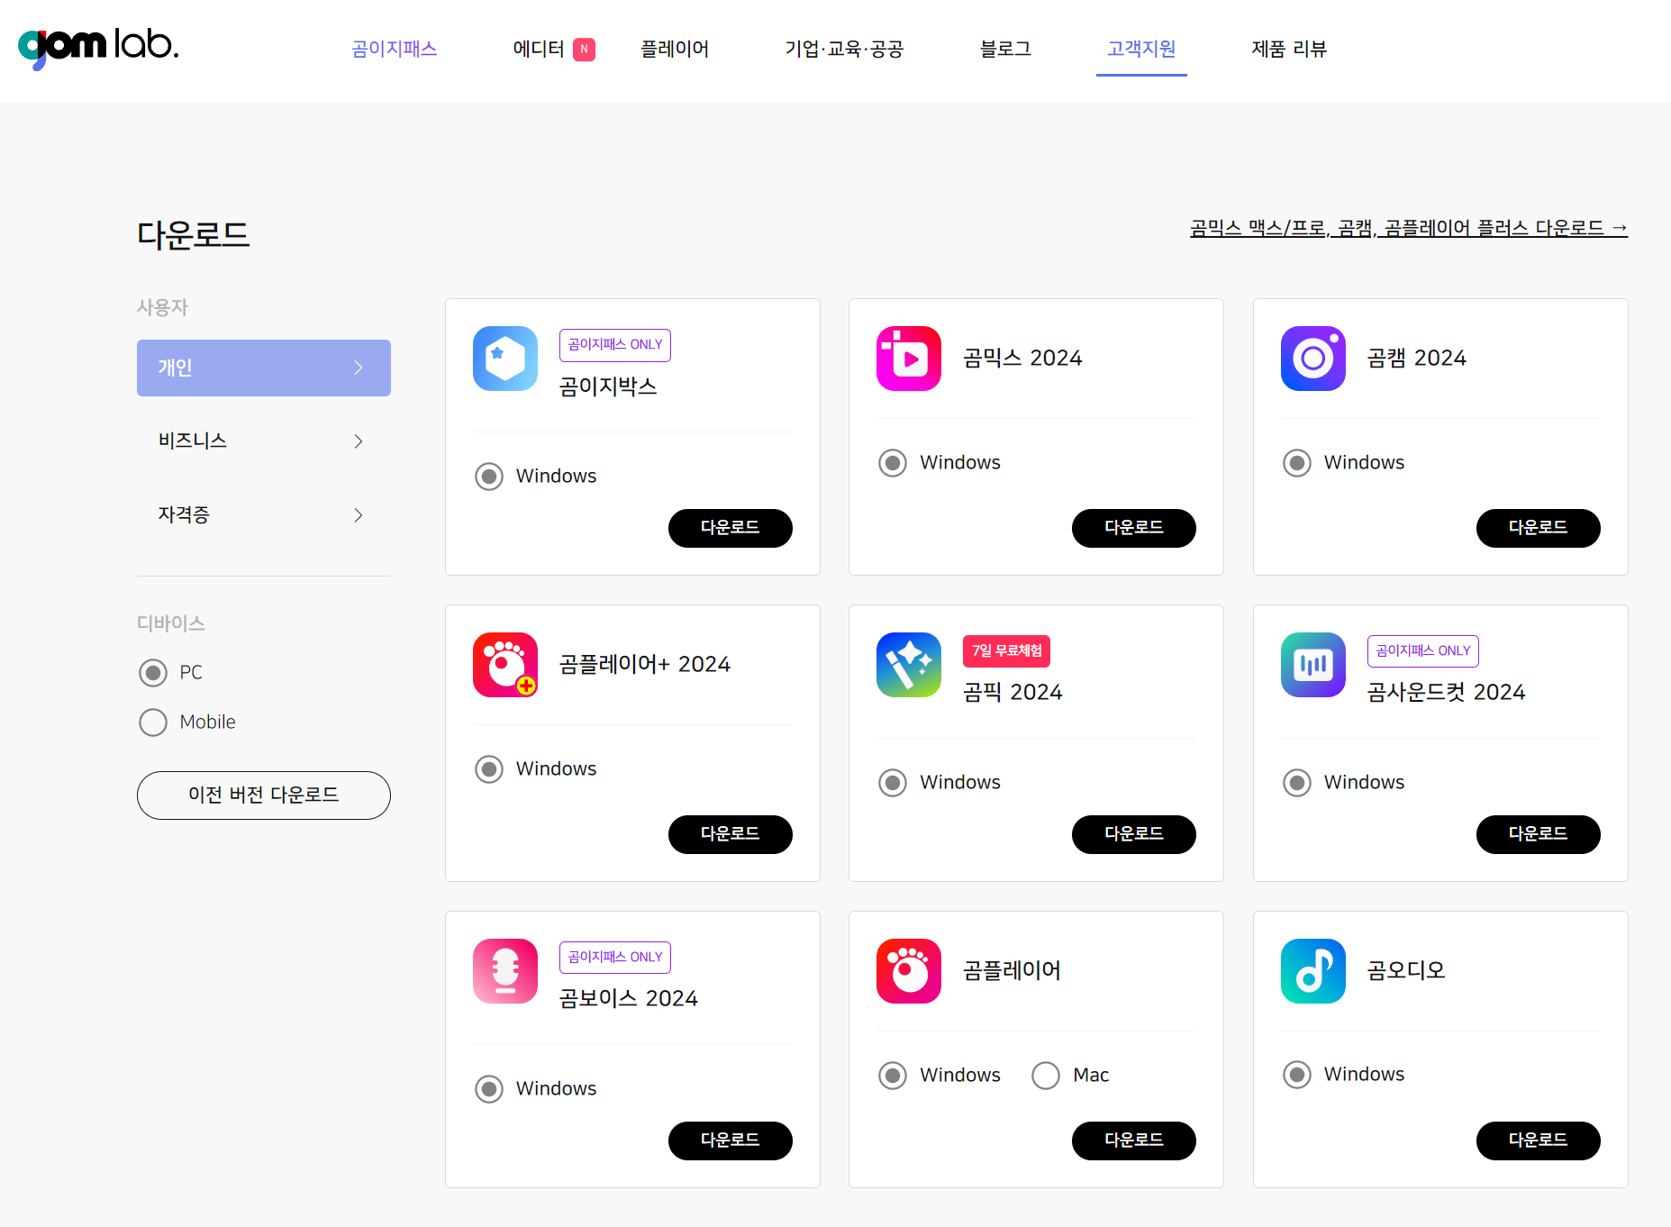This screenshot has height=1227, width=1671.
Task: Open the 고객지원 menu
Action: pos(1141,50)
